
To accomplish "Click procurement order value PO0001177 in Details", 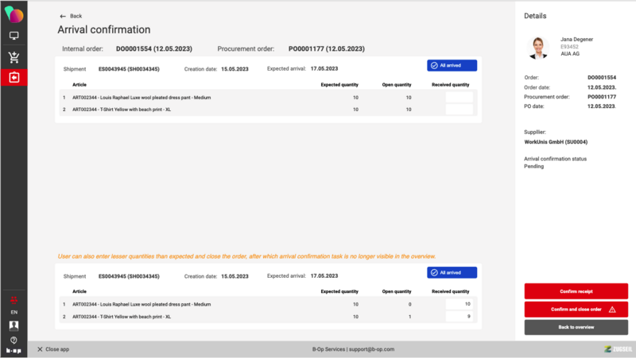I will point(602,97).
